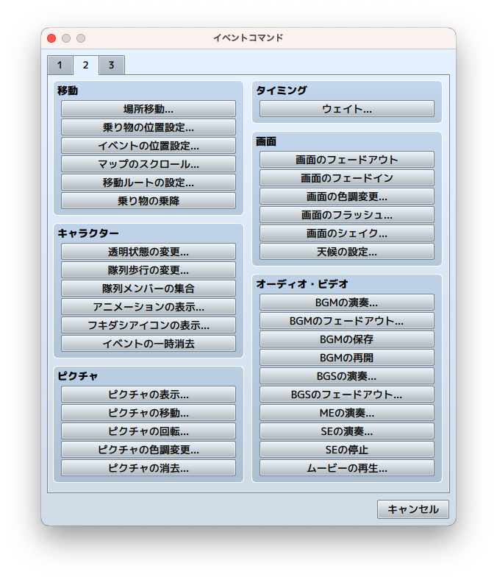Select ムービーの再生... command
This screenshot has width=497, height=580.
[347, 468]
